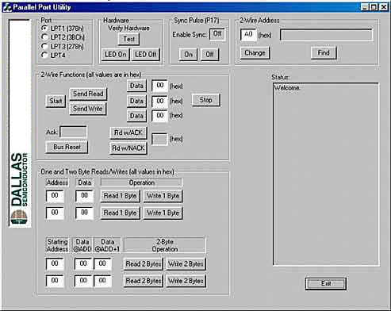Click the Bus Reset button
This screenshot has height=311, width=391.
pos(67,147)
